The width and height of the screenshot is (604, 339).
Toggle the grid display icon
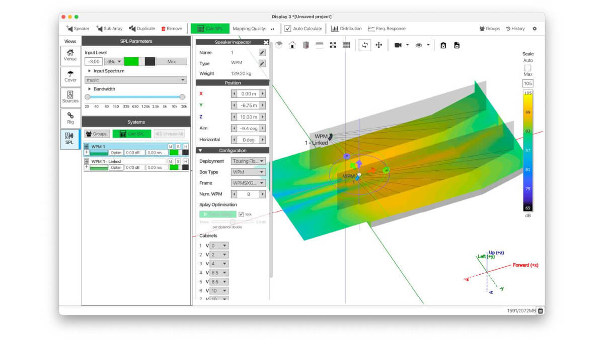pyautogui.click(x=346, y=45)
